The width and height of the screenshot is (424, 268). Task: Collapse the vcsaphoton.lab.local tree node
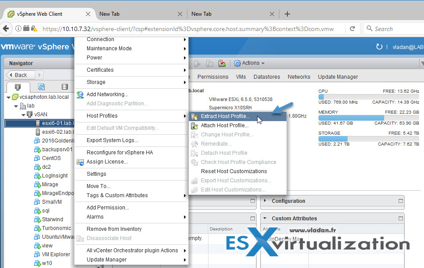[8, 97]
